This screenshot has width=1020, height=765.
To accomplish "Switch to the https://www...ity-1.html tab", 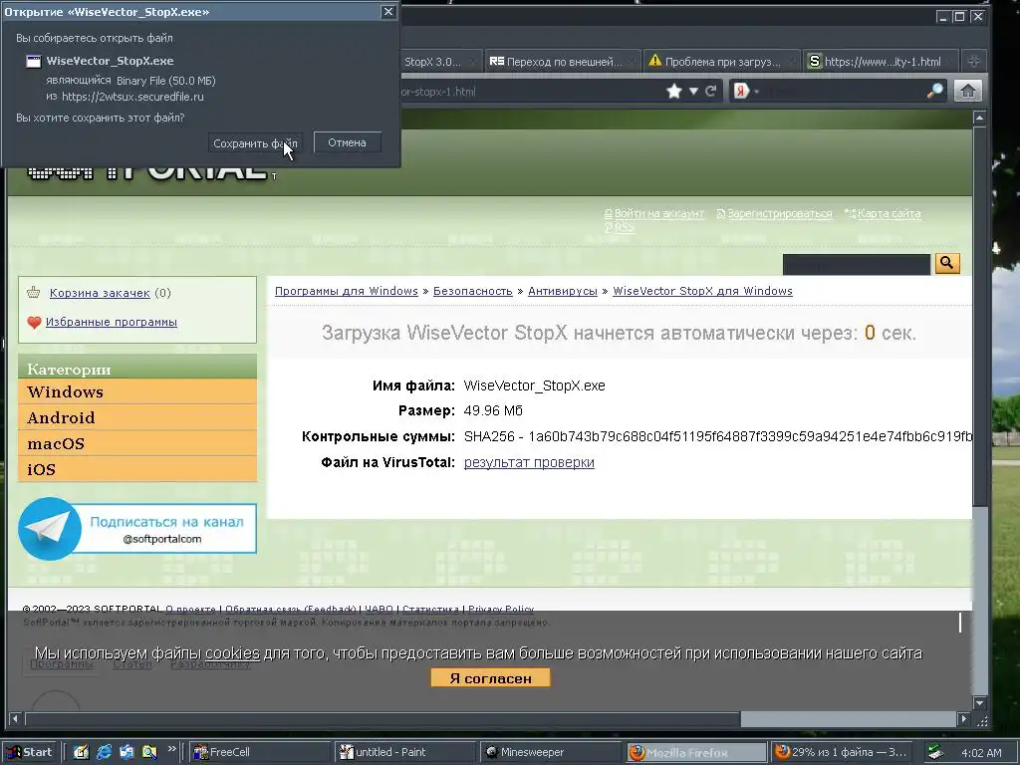I will click(x=882, y=62).
